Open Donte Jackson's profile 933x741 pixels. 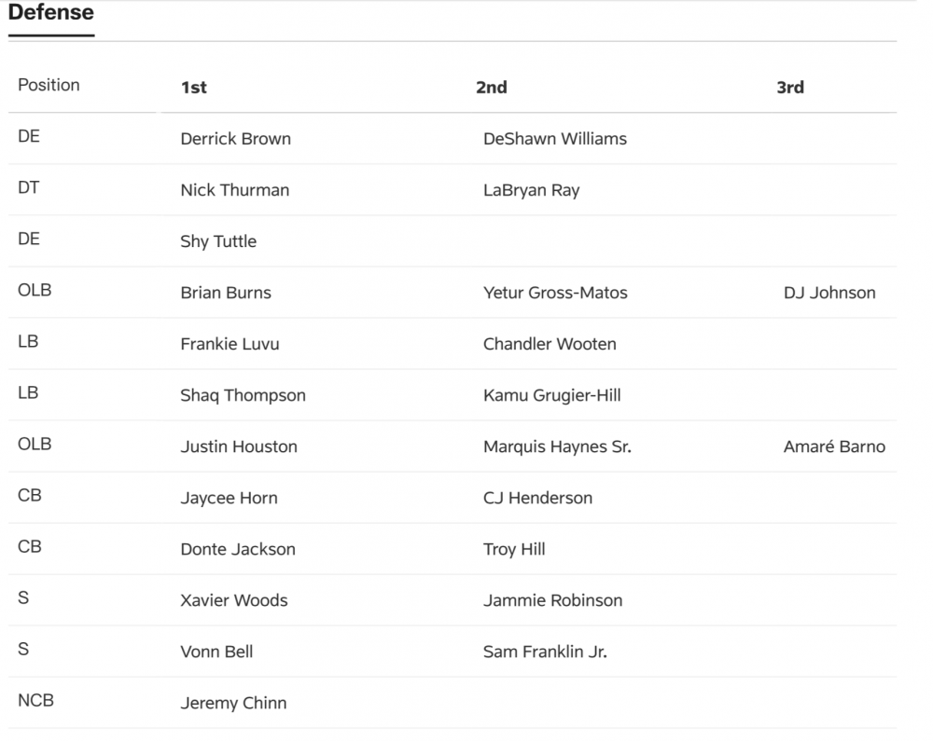(x=238, y=549)
